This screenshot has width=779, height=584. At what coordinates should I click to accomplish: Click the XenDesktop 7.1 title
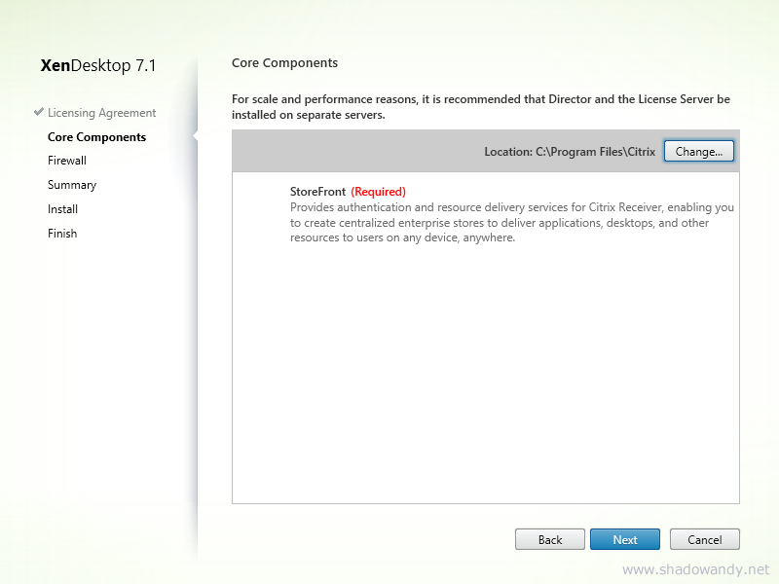(98, 65)
